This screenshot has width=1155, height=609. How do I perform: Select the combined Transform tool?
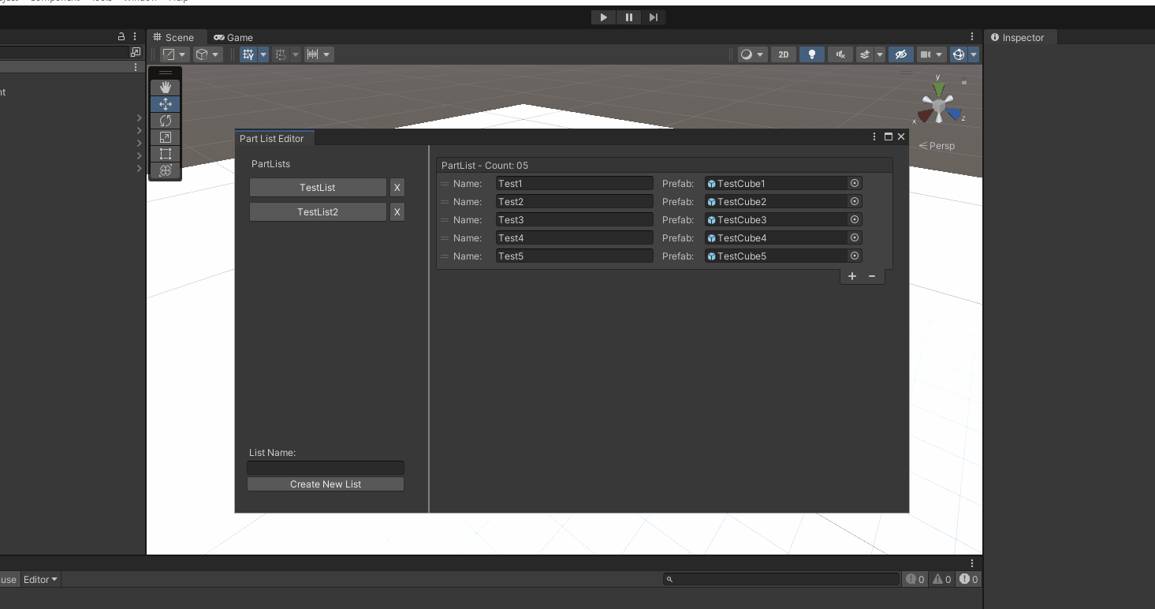pyautogui.click(x=165, y=170)
